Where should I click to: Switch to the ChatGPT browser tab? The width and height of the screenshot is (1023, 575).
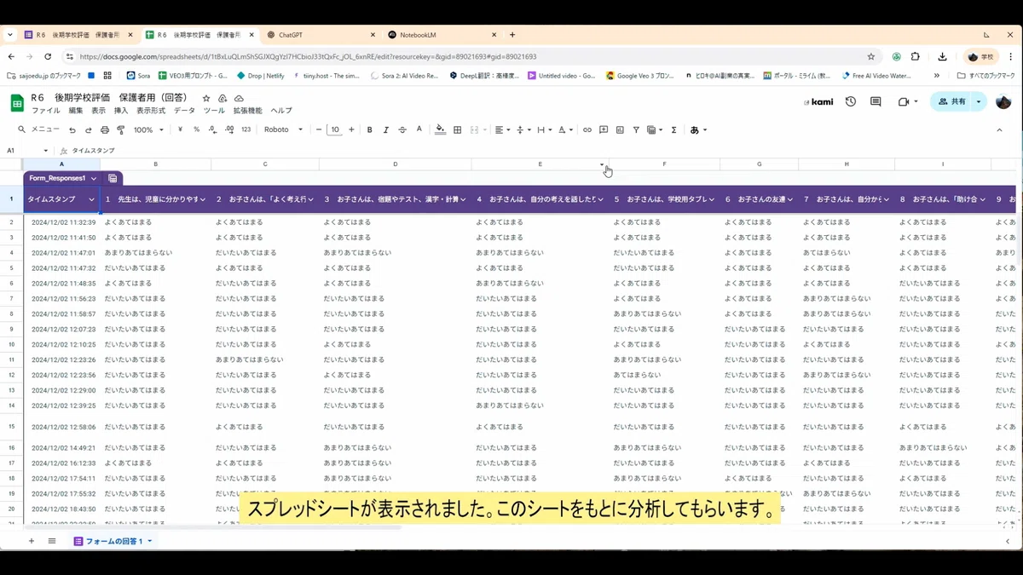pos(320,35)
